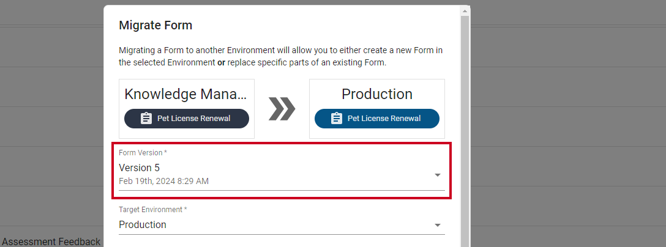The width and height of the screenshot is (666, 247).
Task: Expand the Target Environment dropdown arrow
Action: [438, 225]
